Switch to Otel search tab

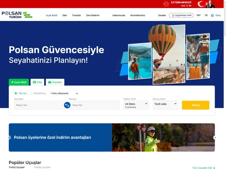[37, 82]
